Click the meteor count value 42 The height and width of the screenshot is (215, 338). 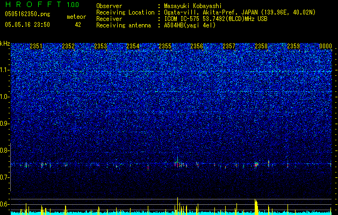pyautogui.click(x=78, y=25)
